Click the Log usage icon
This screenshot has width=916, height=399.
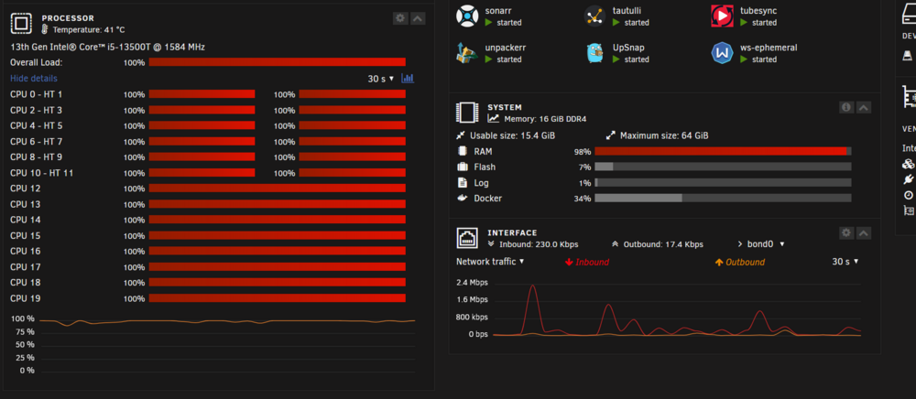[x=462, y=183]
